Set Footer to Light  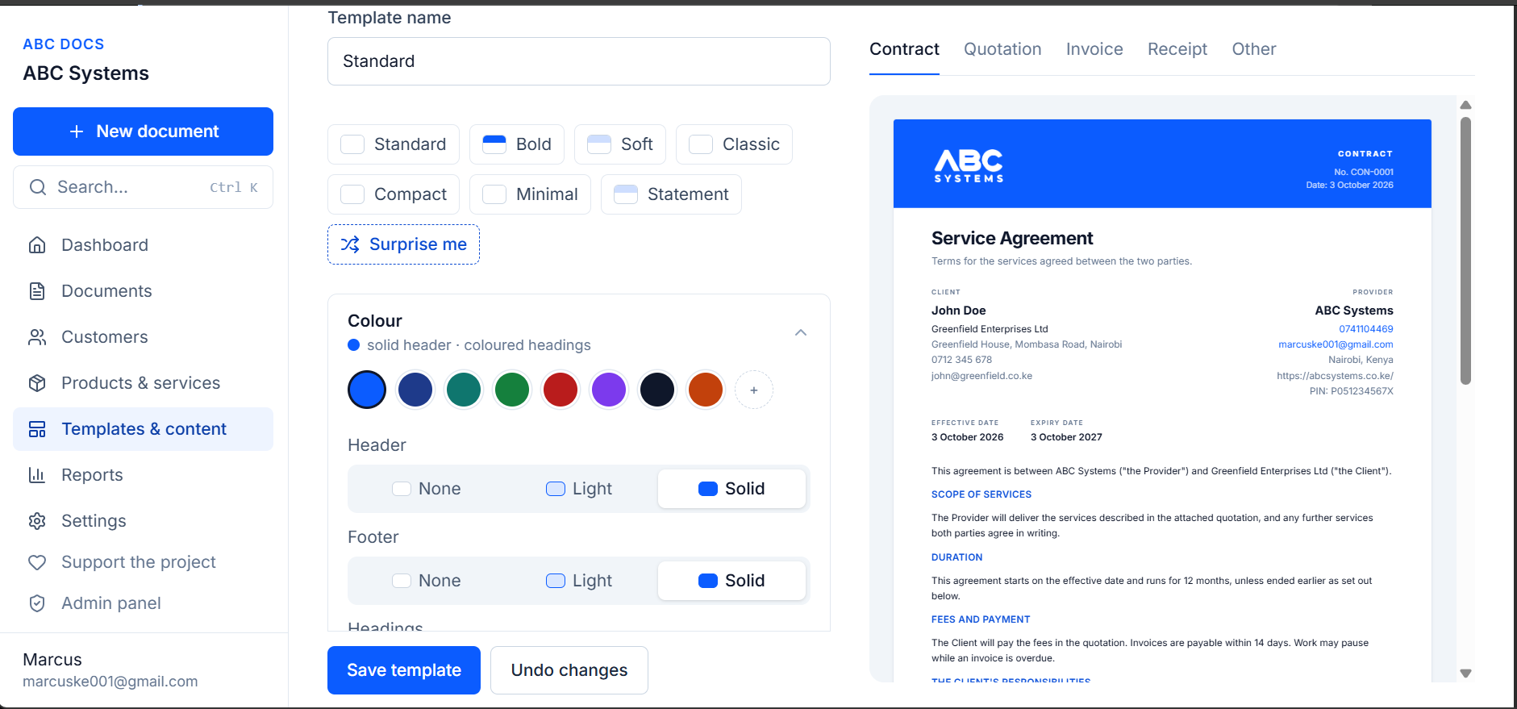tap(579, 581)
